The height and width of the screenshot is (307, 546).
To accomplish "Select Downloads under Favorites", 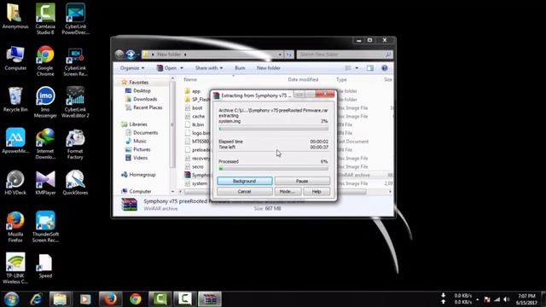I will click(x=145, y=99).
